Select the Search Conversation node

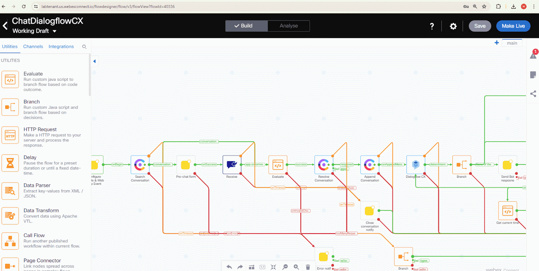click(x=140, y=165)
